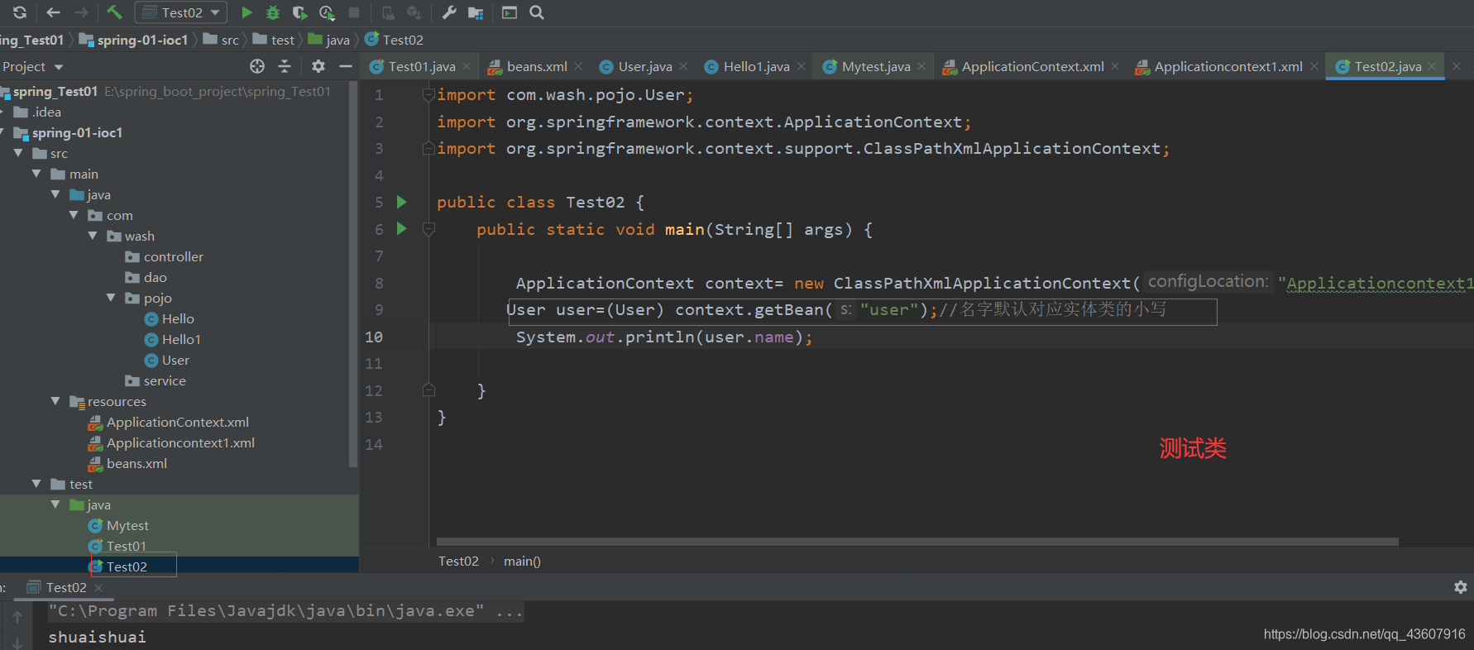Navigate forward with the right arrow
The image size is (1474, 650).
coord(81,12)
